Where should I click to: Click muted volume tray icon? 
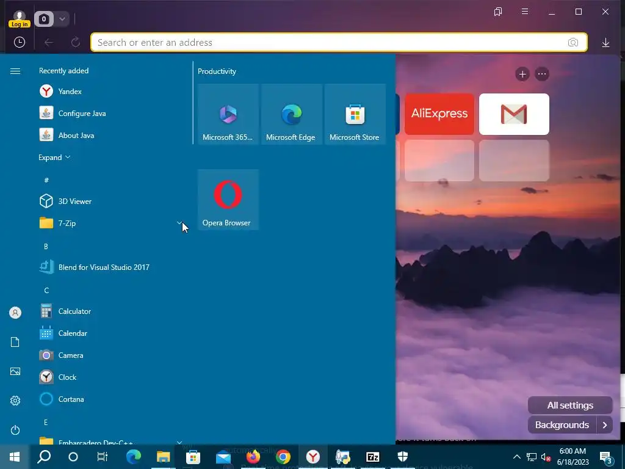546,457
